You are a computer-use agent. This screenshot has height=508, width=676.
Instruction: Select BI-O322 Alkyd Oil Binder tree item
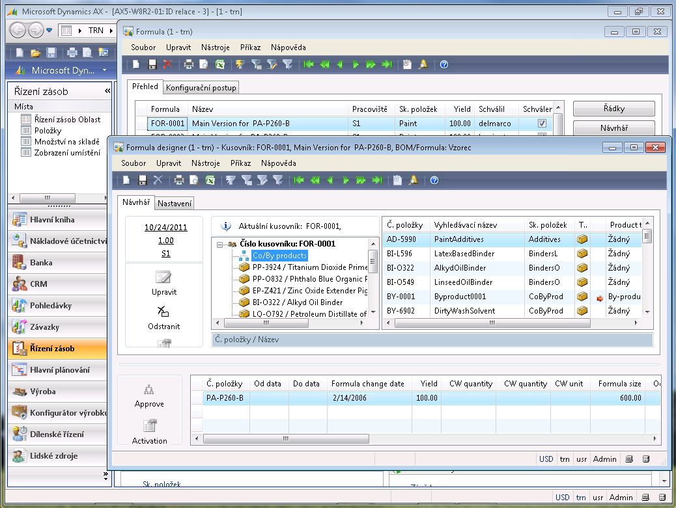pos(298,302)
